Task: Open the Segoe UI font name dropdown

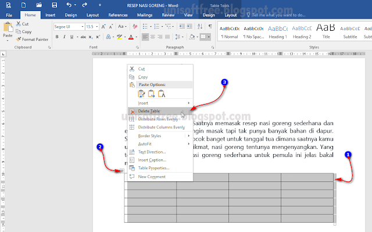Action: point(83,27)
